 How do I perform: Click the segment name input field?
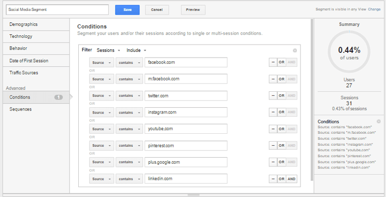(57, 10)
